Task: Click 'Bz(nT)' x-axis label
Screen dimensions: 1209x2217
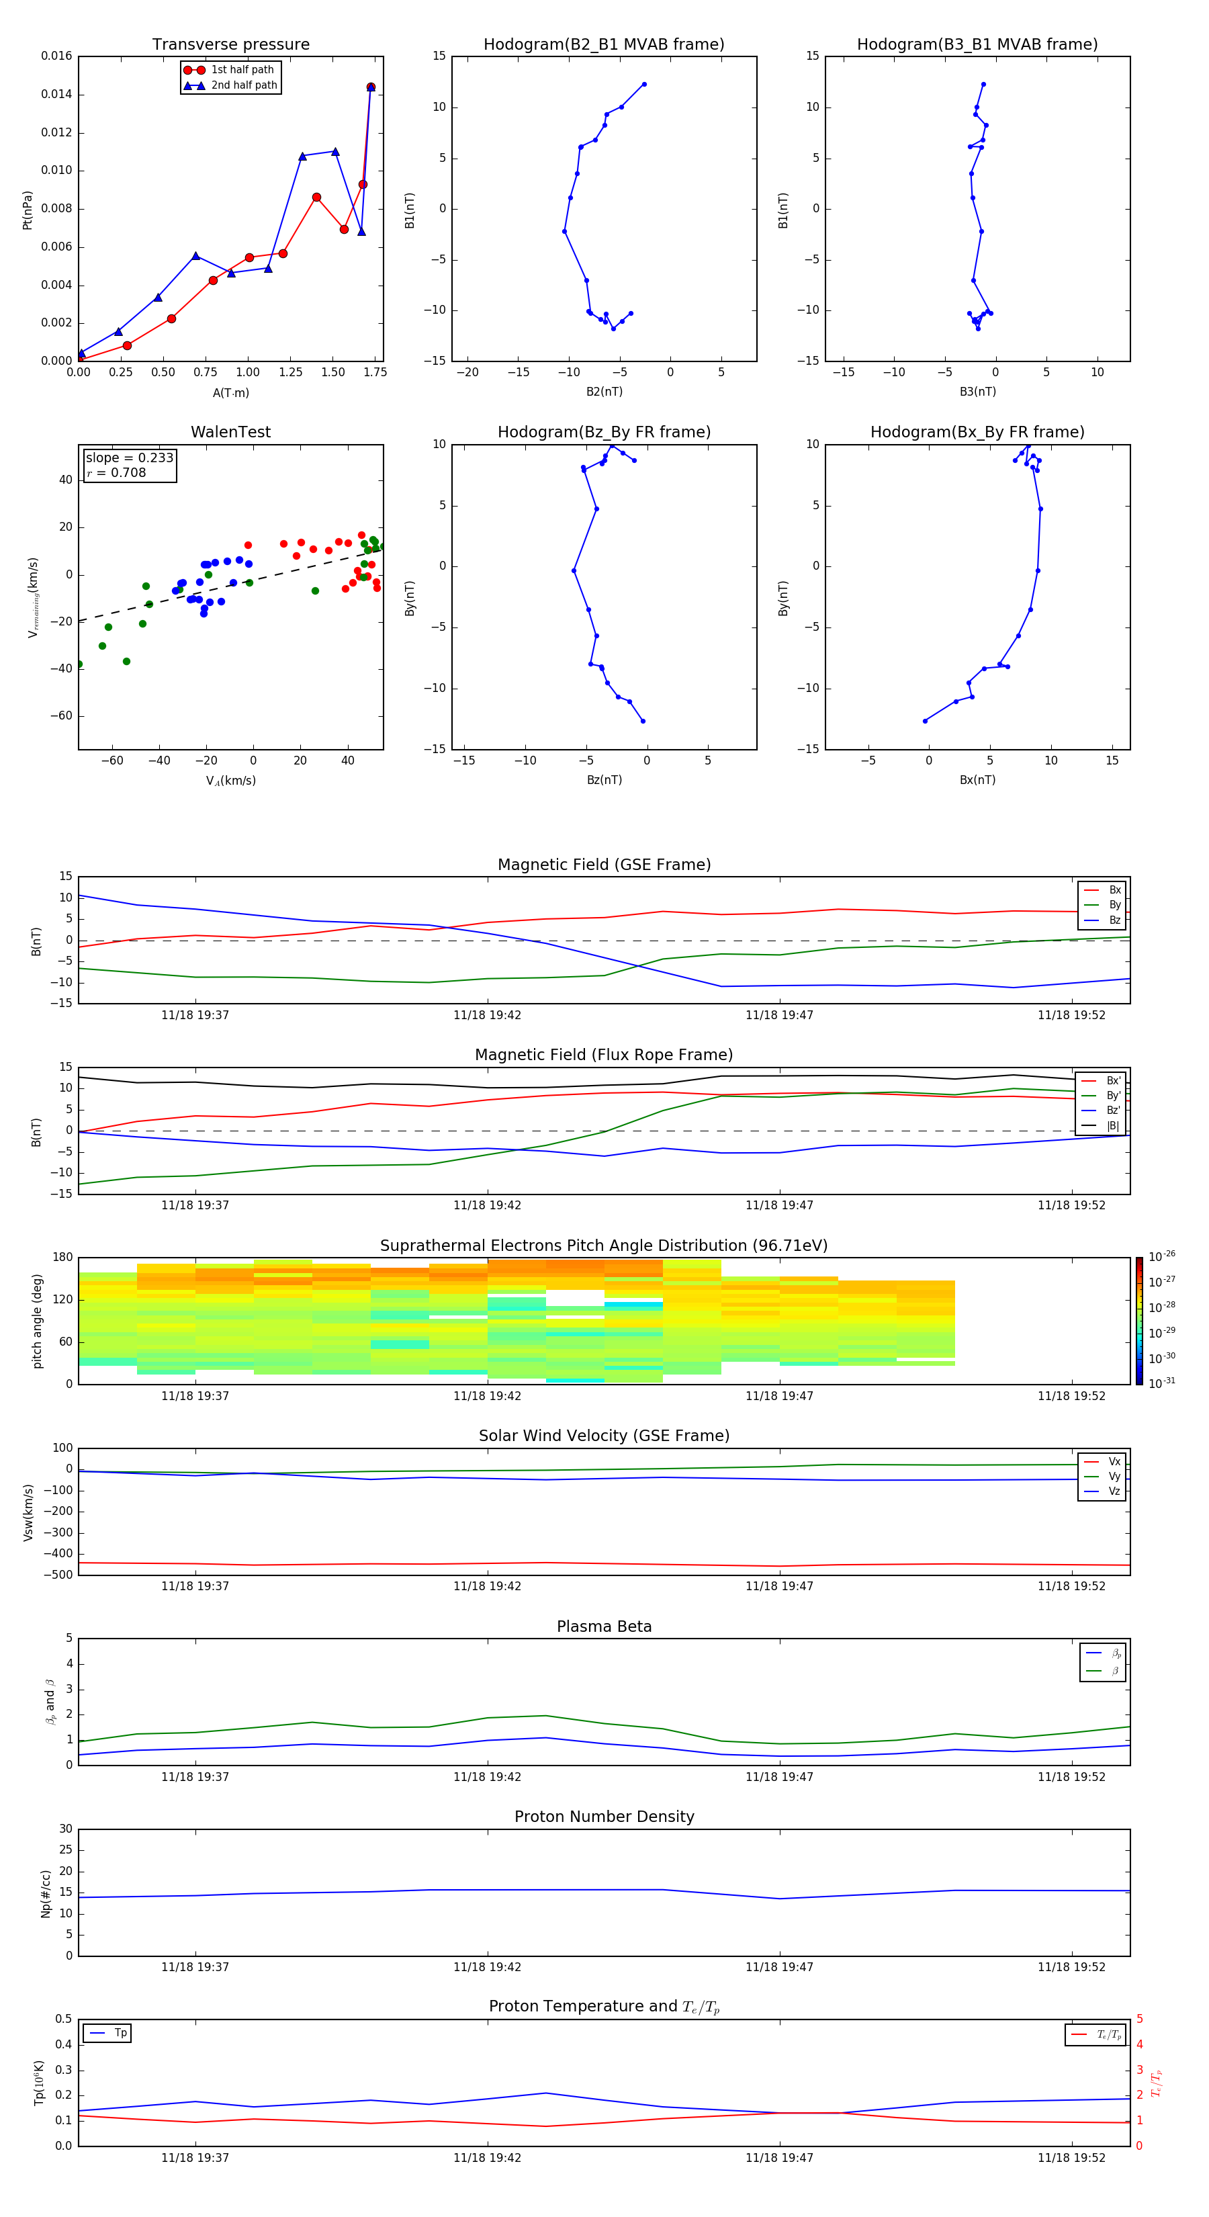Action: pos(604,781)
